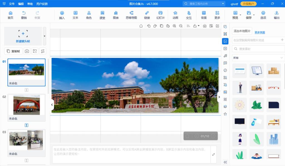Open the 动画 animation editor
The image size is (285, 166).
175,15
